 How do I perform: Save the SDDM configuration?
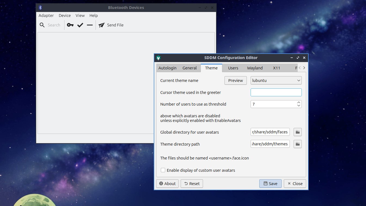(x=270, y=184)
